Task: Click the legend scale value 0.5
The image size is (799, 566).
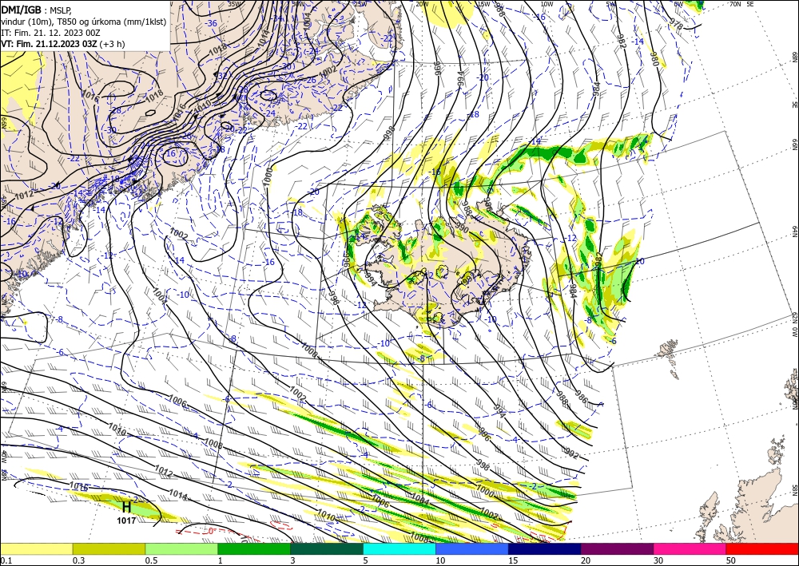Action: [x=151, y=560]
